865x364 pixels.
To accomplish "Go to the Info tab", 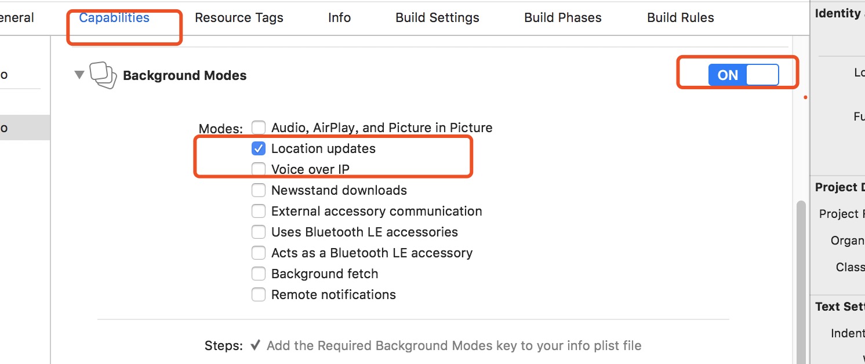I will tap(339, 18).
